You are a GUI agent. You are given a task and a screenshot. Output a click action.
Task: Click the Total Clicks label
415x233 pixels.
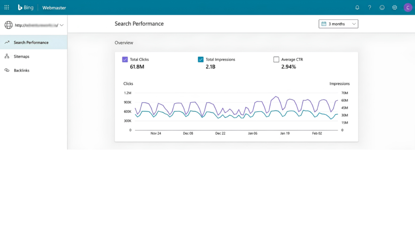pyautogui.click(x=139, y=59)
